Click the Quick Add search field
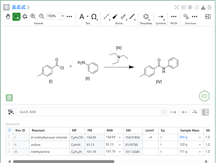 click(89, 112)
